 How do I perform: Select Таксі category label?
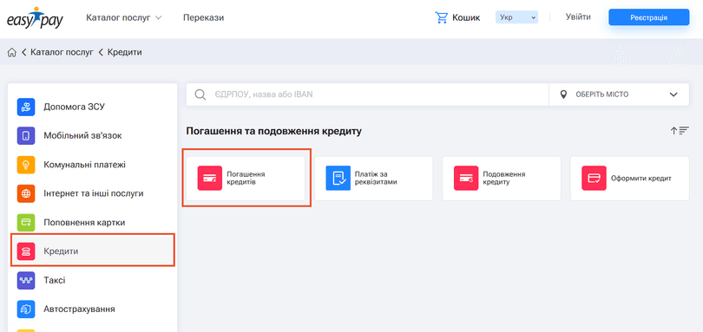[x=55, y=281]
